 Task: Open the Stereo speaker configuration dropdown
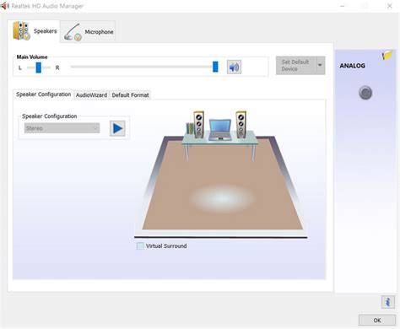coord(62,128)
